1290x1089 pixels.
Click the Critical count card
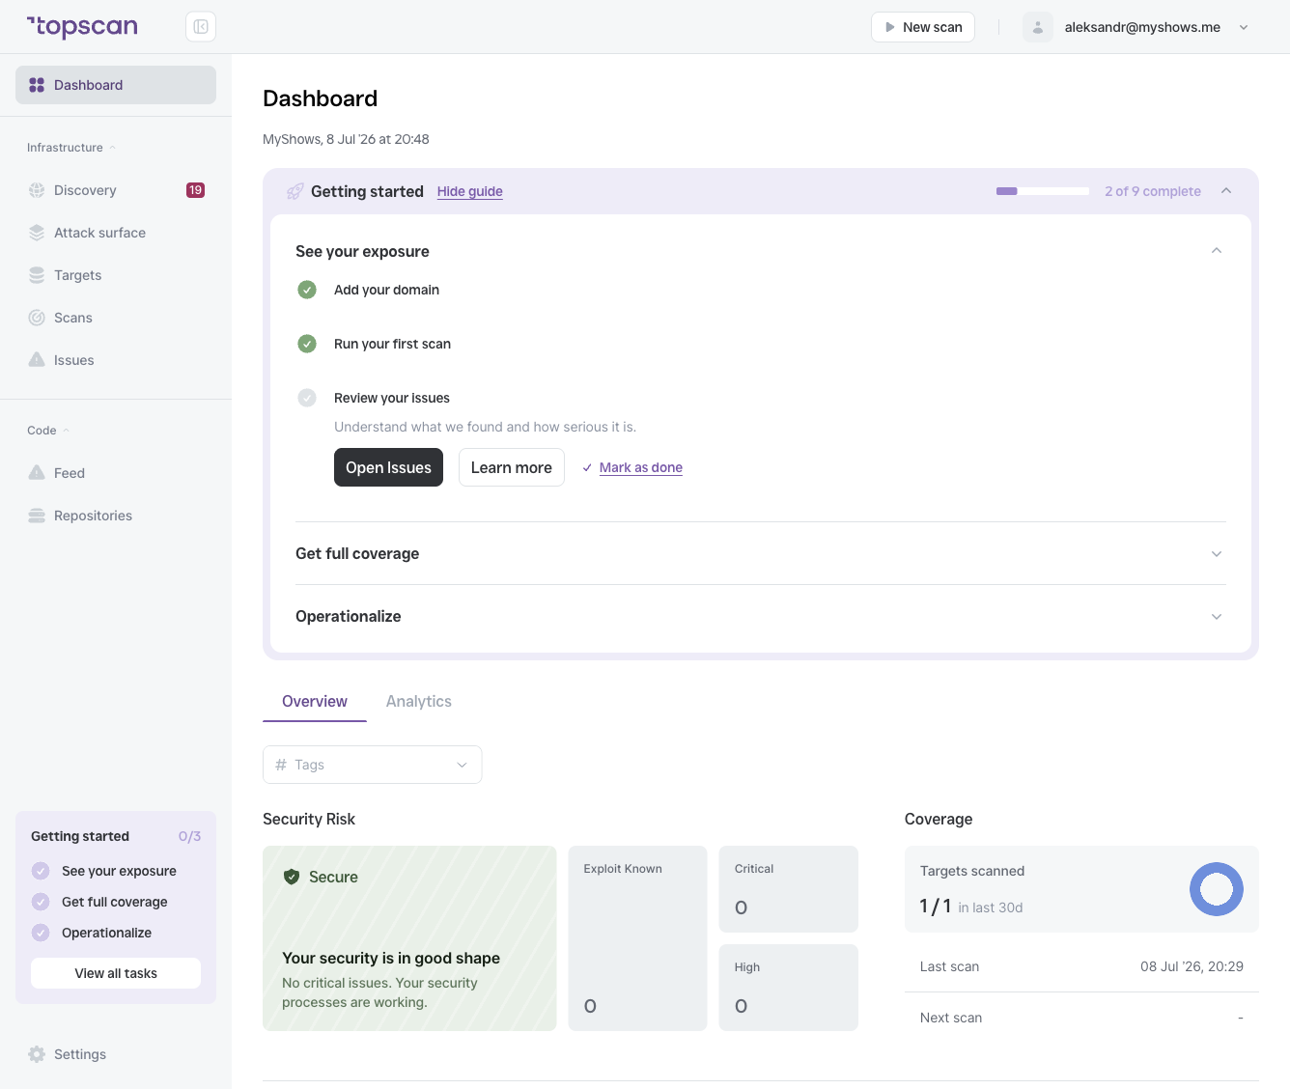[x=789, y=889]
